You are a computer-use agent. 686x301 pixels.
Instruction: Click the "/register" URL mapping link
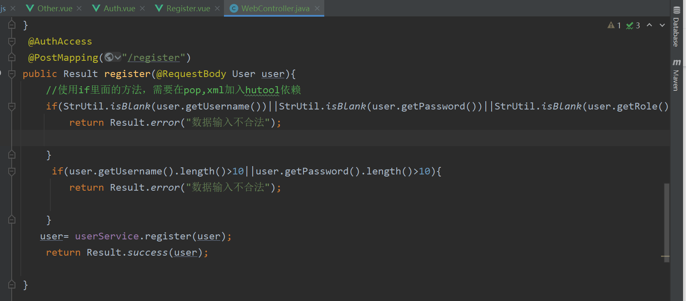coord(154,57)
